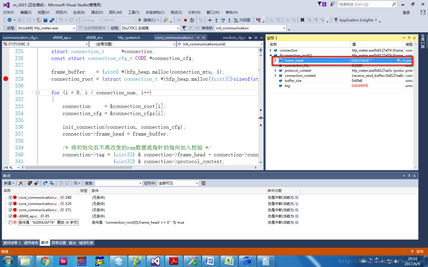This screenshot has height=267, width=428.
Task: Open the 145 % zoom level dropdown
Action: (x=18, y=168)
